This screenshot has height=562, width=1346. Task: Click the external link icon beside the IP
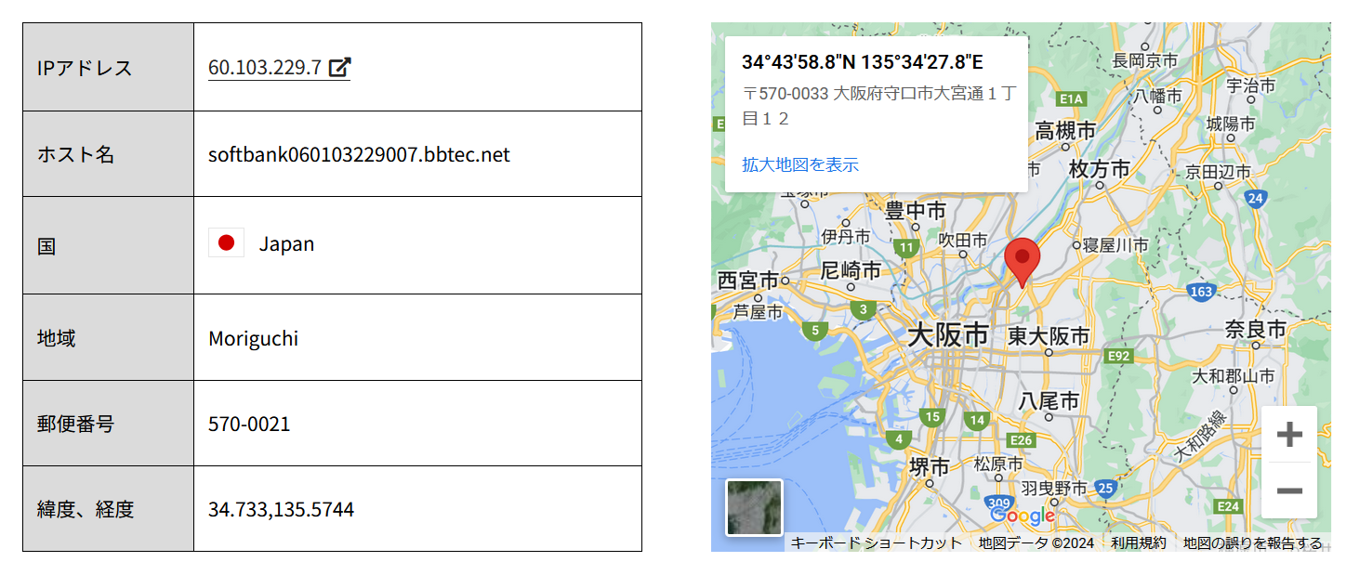(340, 67)
